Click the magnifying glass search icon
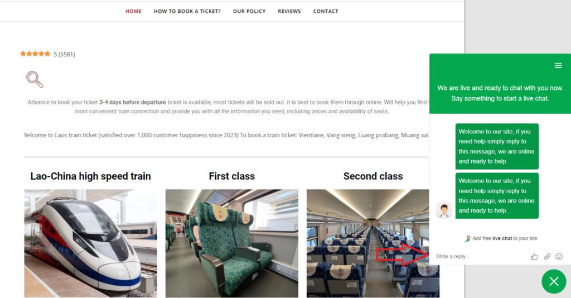This screenshot has width=571, height=298. pyautogui.click(x=35, y=79)
